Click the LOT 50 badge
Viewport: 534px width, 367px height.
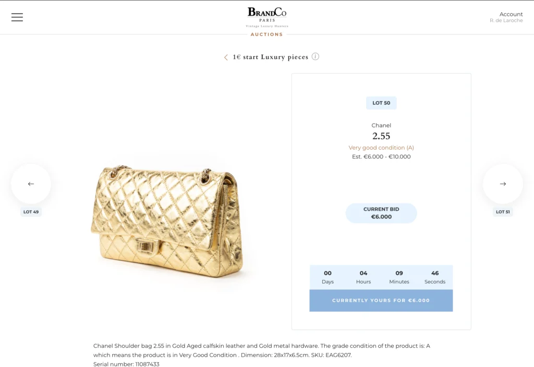pos(381,103)
